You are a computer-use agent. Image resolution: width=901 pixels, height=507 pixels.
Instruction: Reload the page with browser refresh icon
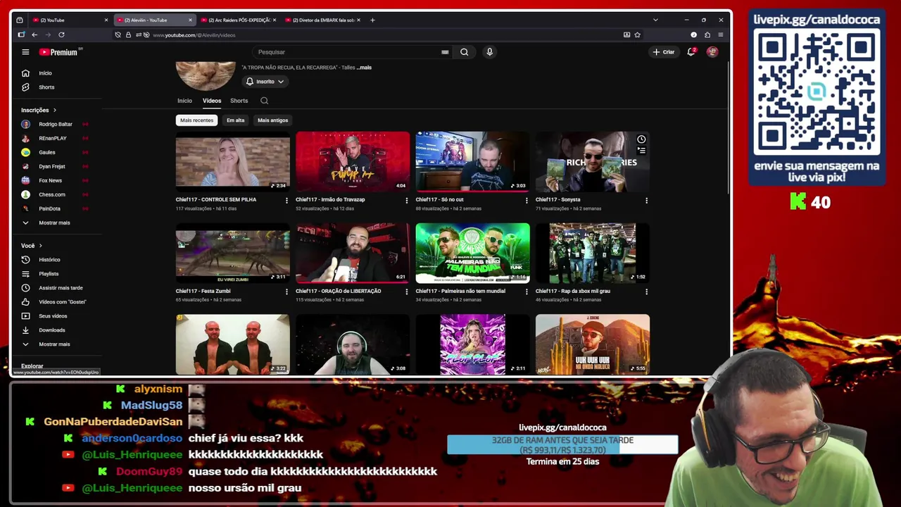point(61,35)
